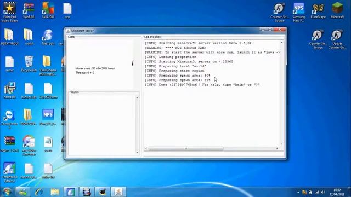Screen dimensions: 351x197
Task: Open the Windows Start menu
Action: pyautogui.click(x=7, y=192)
